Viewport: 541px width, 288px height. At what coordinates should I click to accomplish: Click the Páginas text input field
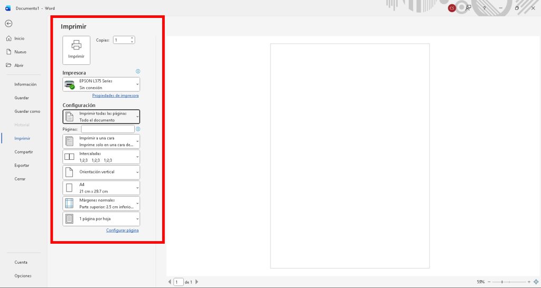click(108, 129)
